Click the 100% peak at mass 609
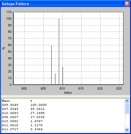Viewport: 131px width, 134px height. click(59, 52)
